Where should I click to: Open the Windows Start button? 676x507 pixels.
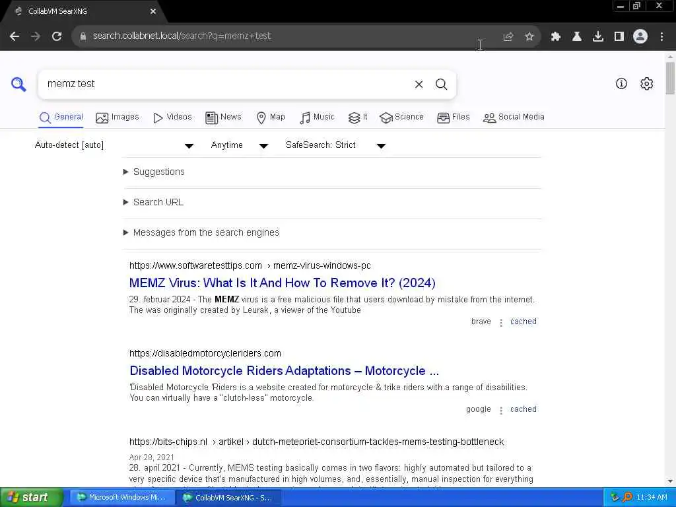[32, 497]
